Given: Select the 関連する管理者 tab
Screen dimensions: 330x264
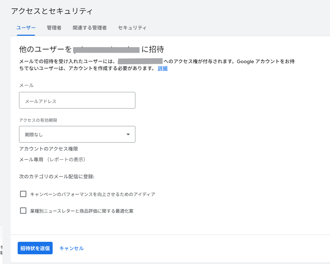Looking at the screenshot, I should pos(90,28).
